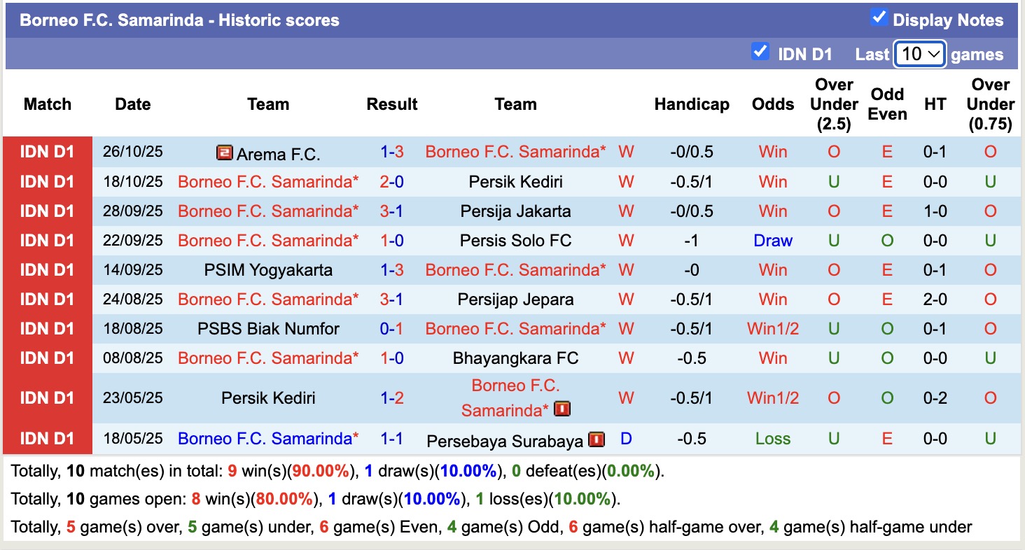The width and height of the screenshot is (1025, 550).
Task: Click the Loss odds in the Persebaya row
Action: [x=772, y=439]
